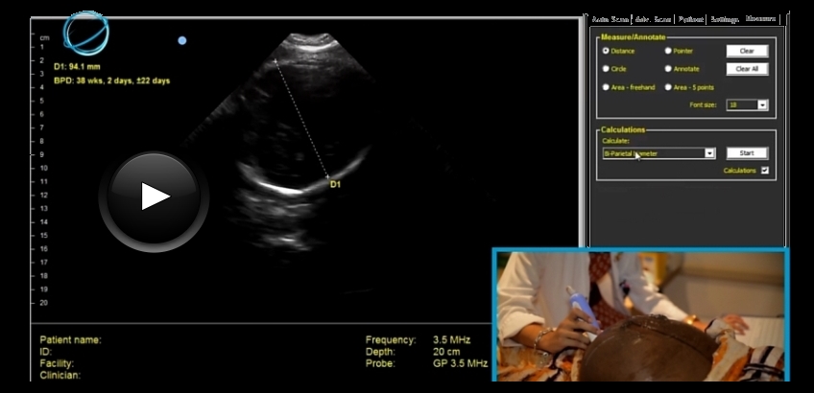This screenshot has width=814, height=393.
Task: Start the selected calculation
Action: pos(747,153)
